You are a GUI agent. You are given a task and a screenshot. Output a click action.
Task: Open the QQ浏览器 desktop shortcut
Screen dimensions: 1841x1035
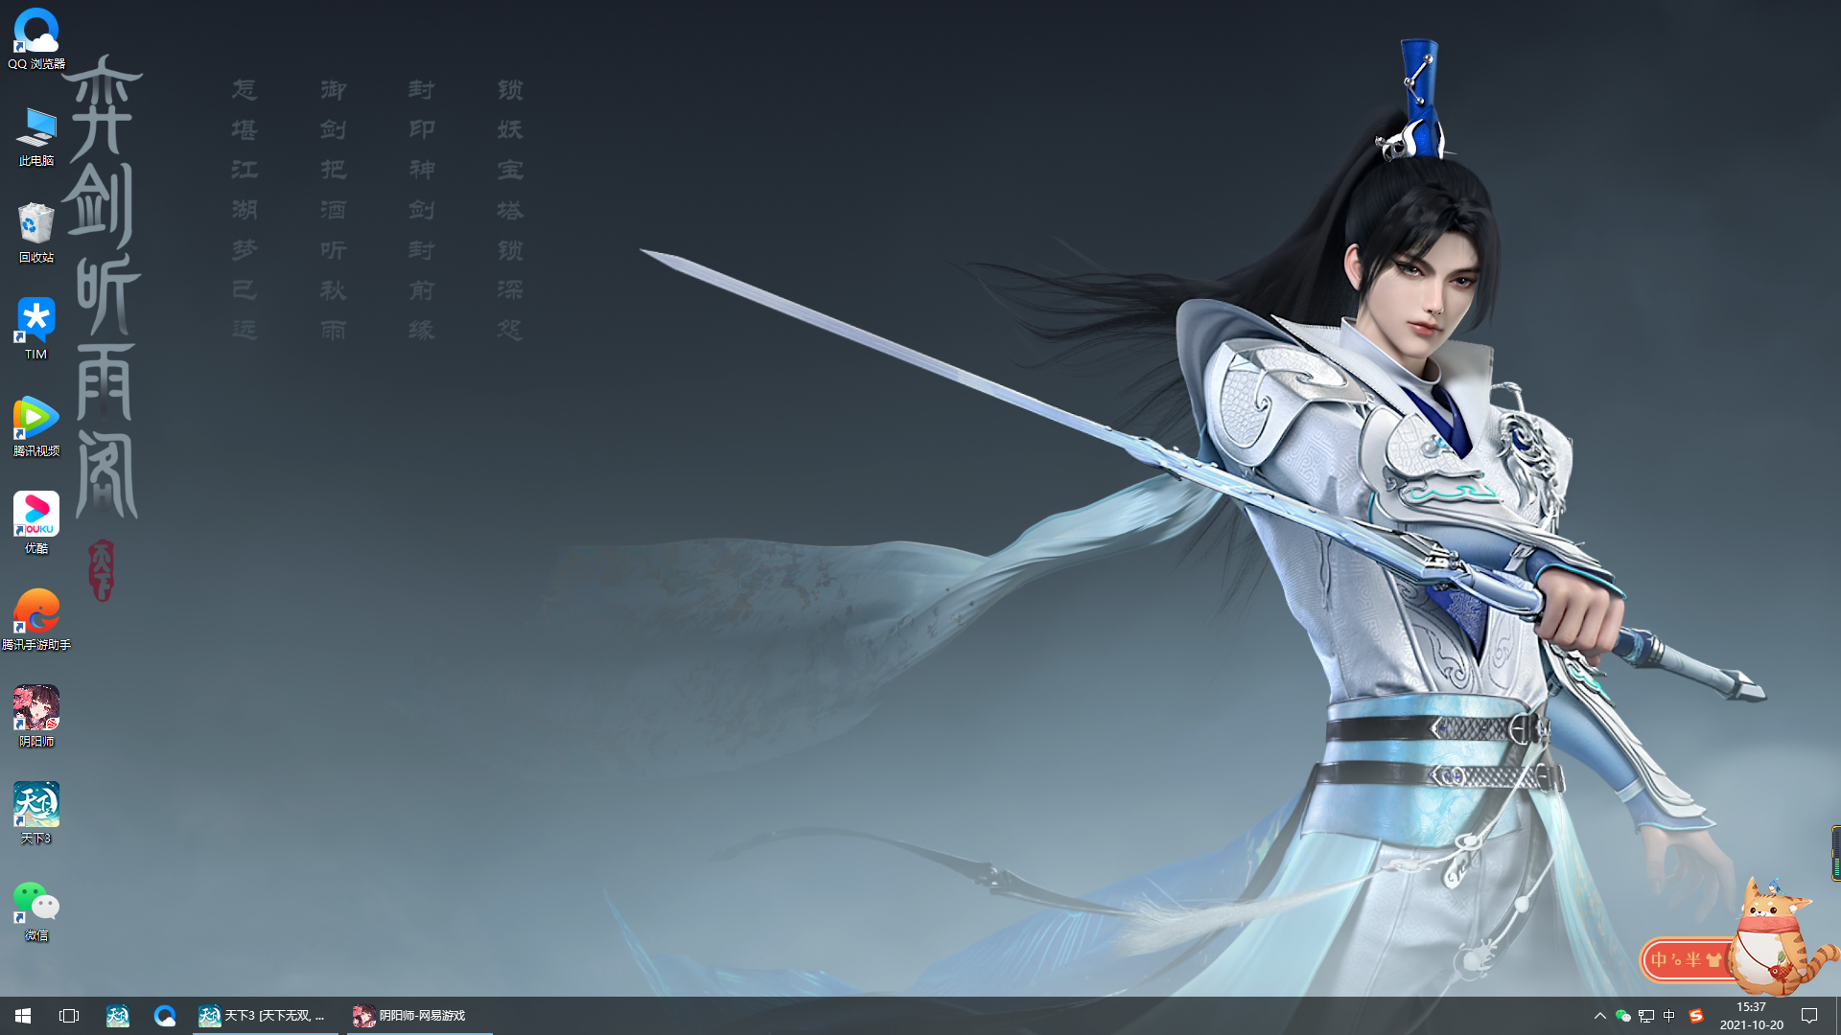pyautogui.click(x=36, y=38)
